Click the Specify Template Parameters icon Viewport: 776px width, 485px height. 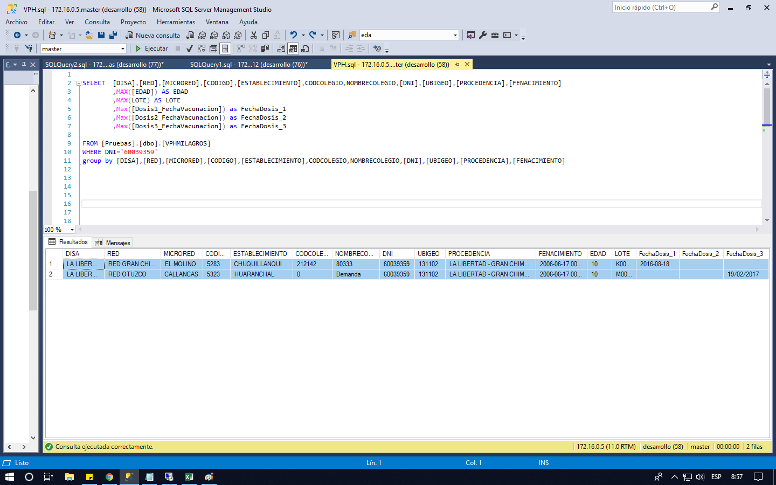point(377,48)
